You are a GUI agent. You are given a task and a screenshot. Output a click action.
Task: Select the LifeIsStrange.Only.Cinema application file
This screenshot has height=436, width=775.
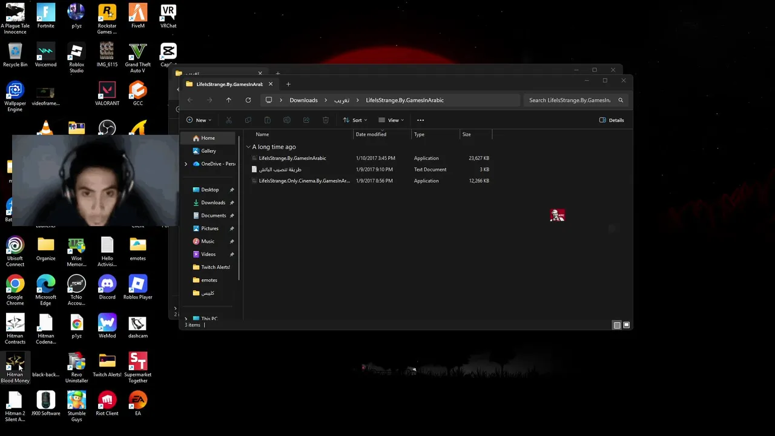(x=304, y=180)
